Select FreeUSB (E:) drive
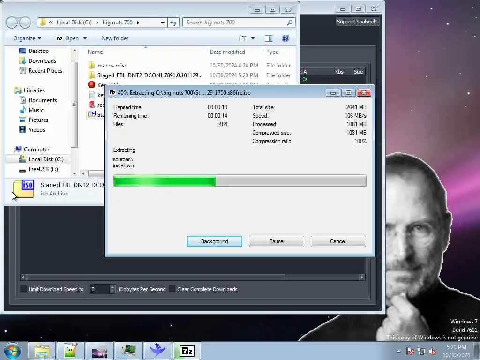 click(x=38, y=169)
